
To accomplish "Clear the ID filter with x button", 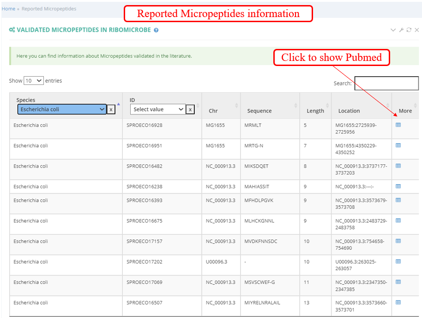I will (x=190, y=109).
